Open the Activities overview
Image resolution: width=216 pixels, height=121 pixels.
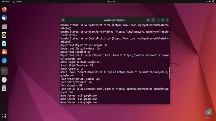(5, 2)
